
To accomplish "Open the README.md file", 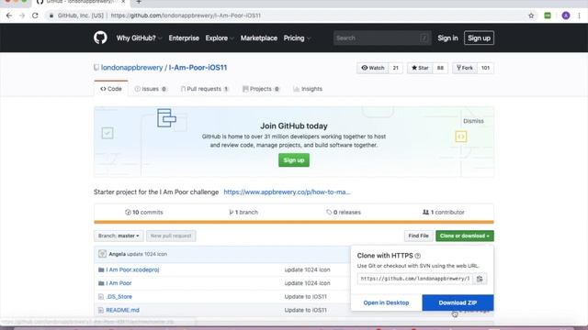I will point(122,310).
